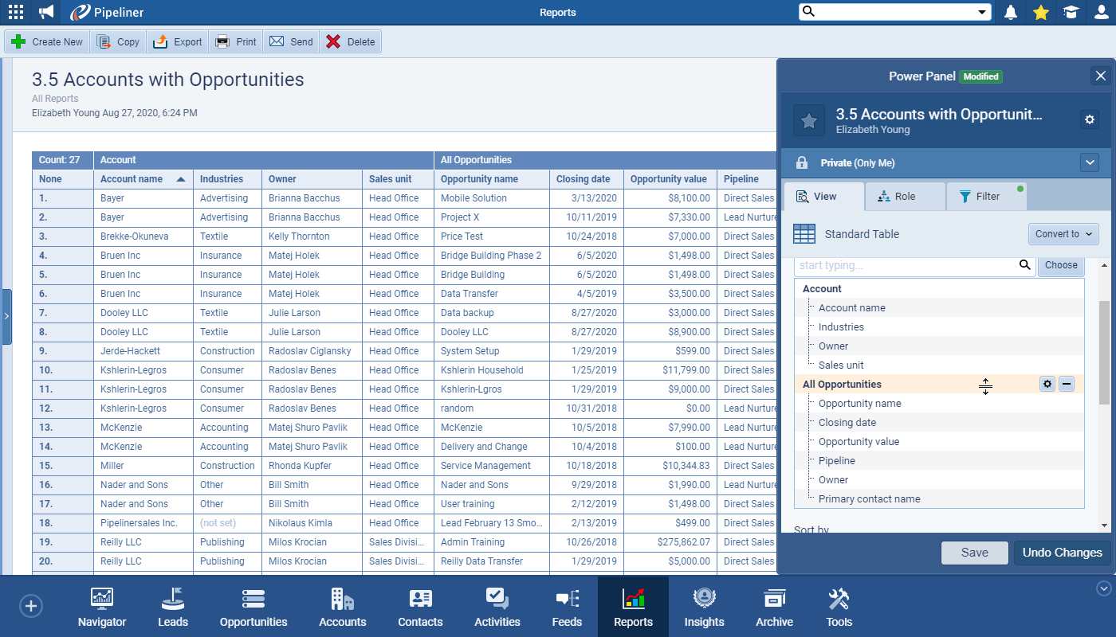Click the megaphone announcements icon
The image size is (1116, 637).
click(46, 12)
